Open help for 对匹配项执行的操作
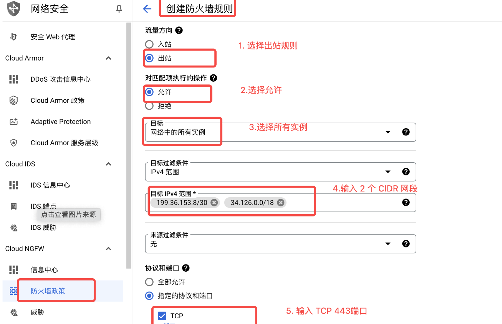The height and width of the screenshot is (324, 502). click(x=213, y=78)
